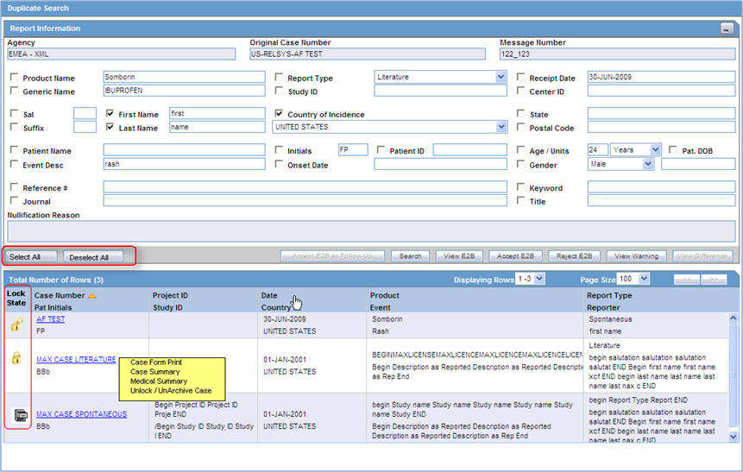
Task: Click the lock icon for MAX CASE LITERATURE
Action: click(x=16, y=359)
